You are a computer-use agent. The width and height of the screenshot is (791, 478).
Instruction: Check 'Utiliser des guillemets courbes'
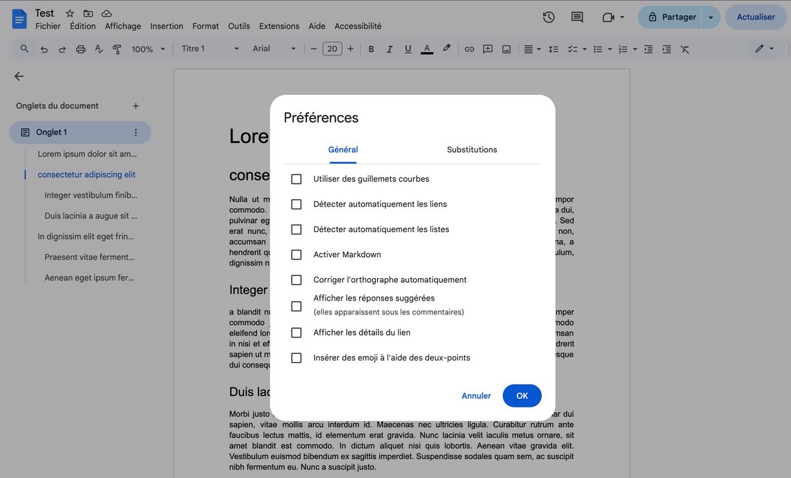(296, 179)
